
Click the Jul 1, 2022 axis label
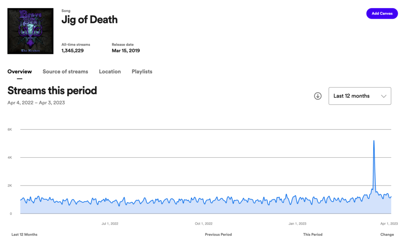(x=110, y=224)
